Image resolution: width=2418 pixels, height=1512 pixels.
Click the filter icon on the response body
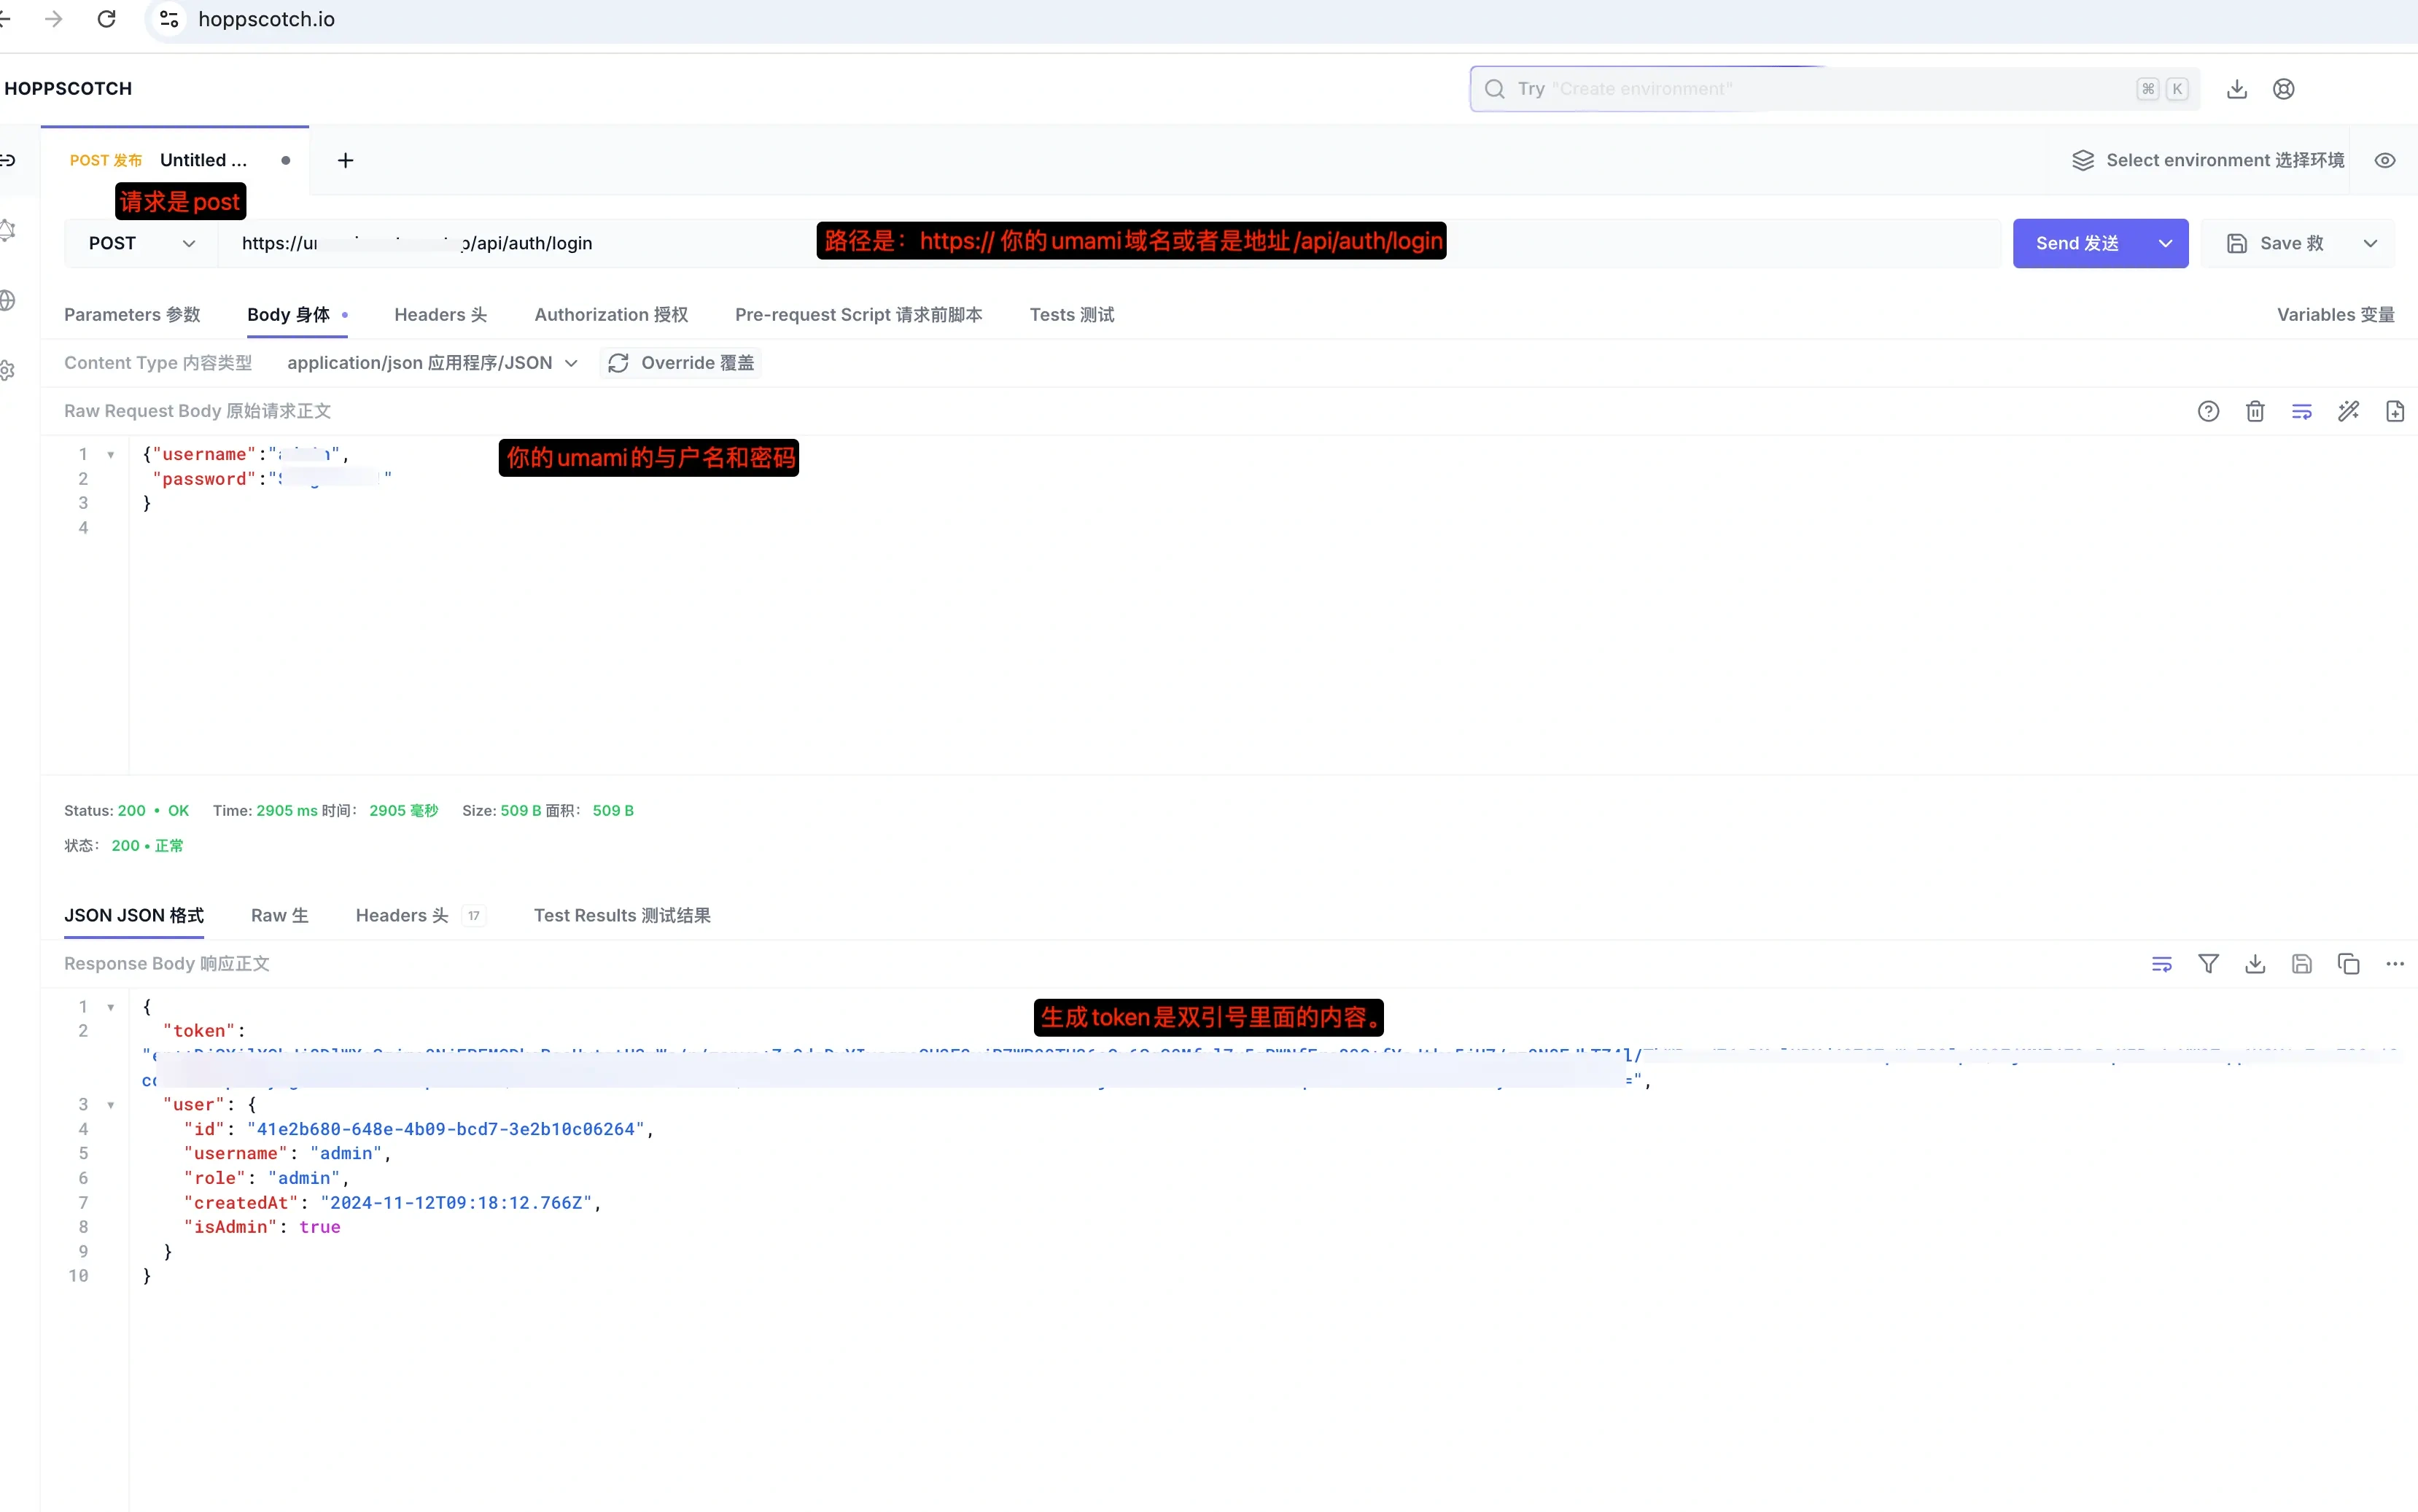[x=2208, y=964]
